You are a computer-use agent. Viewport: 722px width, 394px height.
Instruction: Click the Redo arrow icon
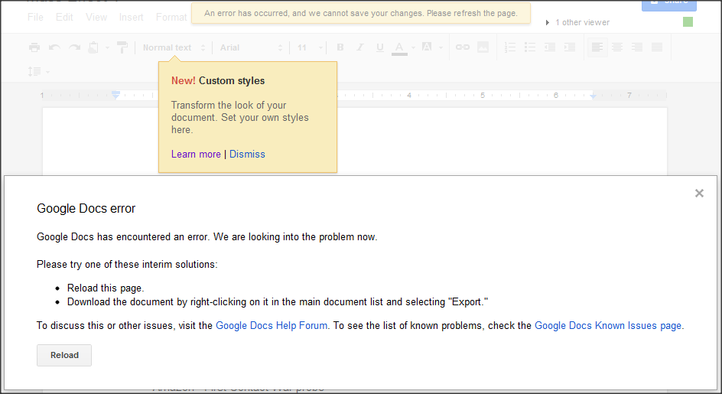[x=75, y=47]
